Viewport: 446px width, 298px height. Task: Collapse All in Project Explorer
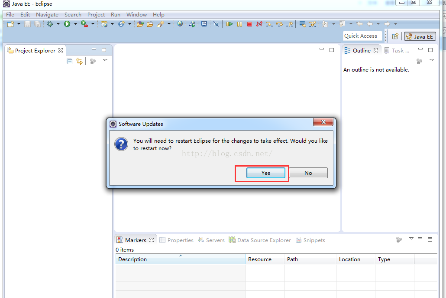[x=69, y=61]
